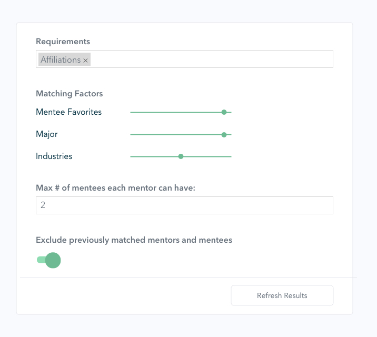Disable exclude previously matched toggle
The image size is (377, 337).
point(49,260)
